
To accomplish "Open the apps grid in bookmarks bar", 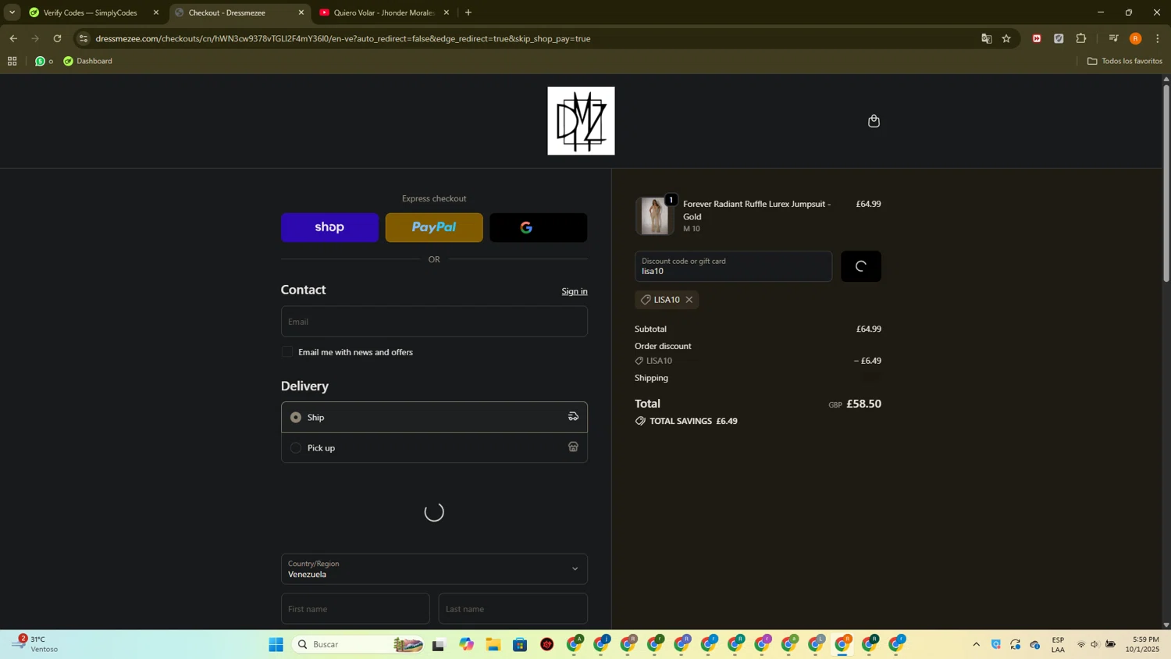I will (x=12, y=61).
